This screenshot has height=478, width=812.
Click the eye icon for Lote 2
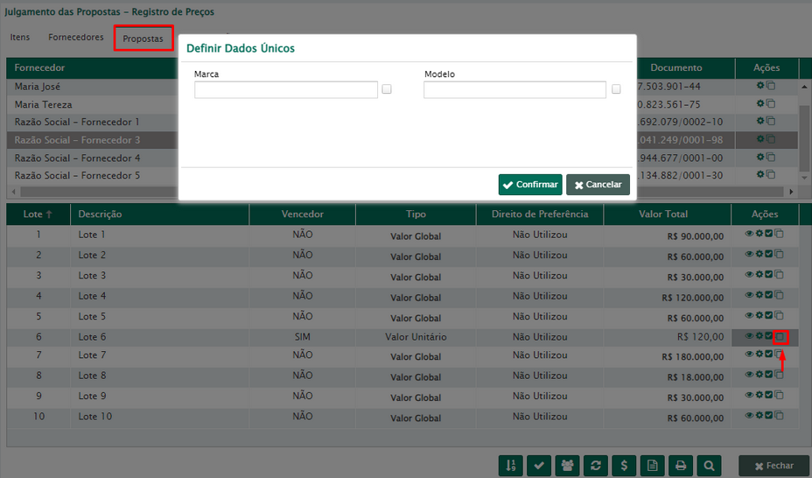point(749,254)
